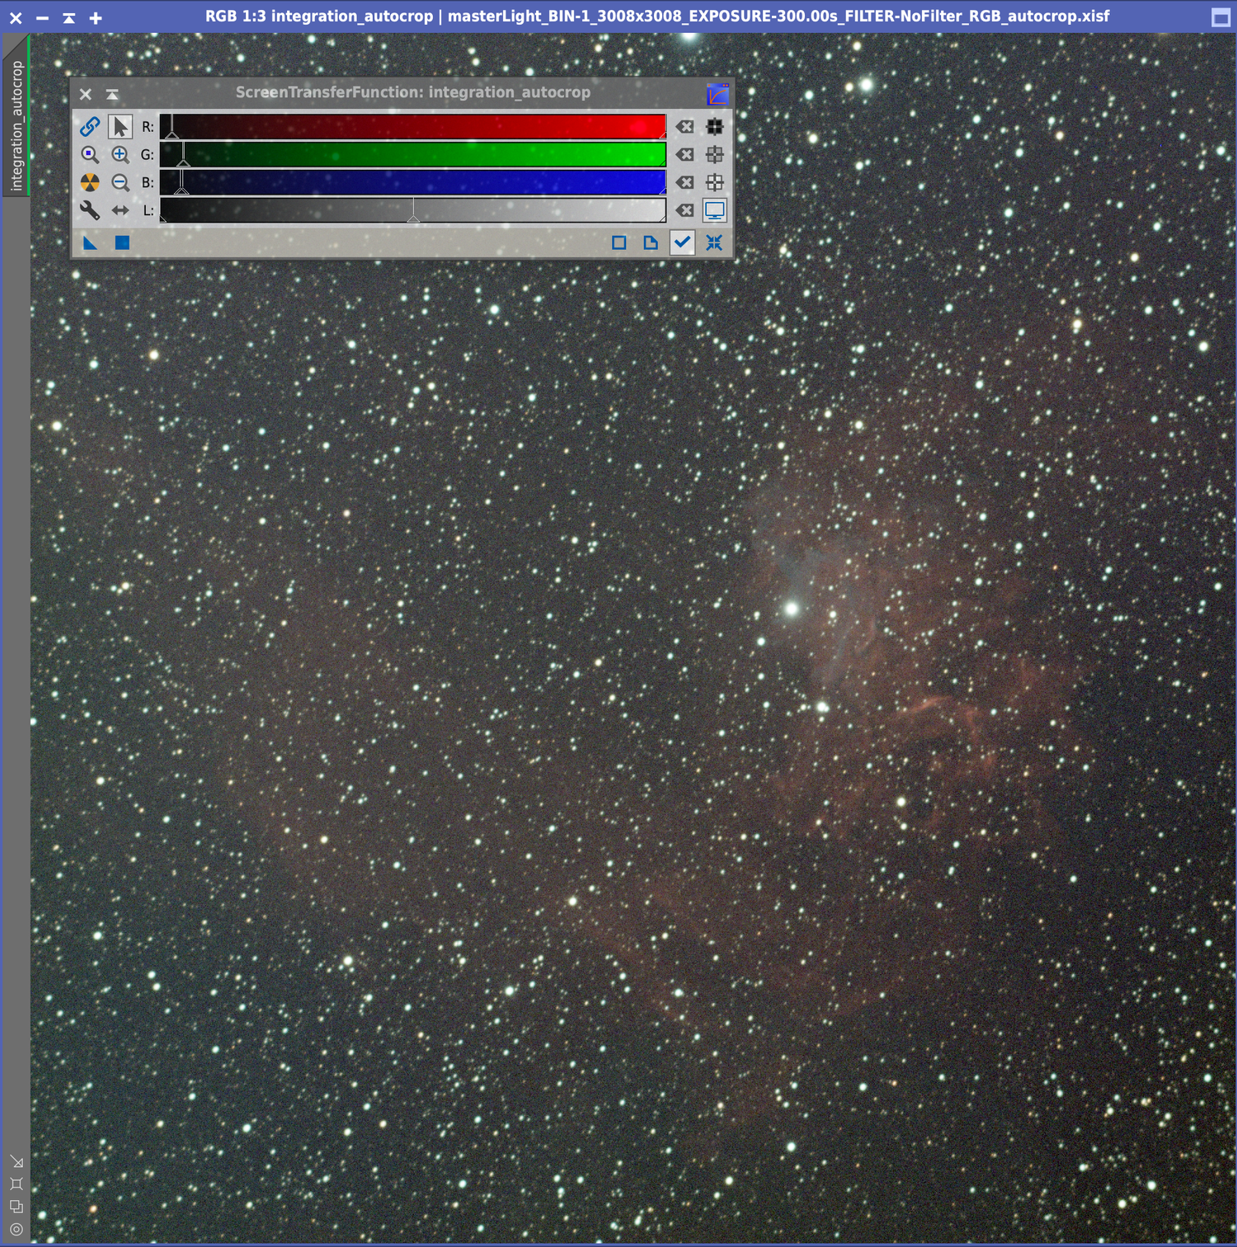Click the ScreenTransferFunction dialog title text
The width and height of the screenshot is (1237, 1247).
coord(413,92)
